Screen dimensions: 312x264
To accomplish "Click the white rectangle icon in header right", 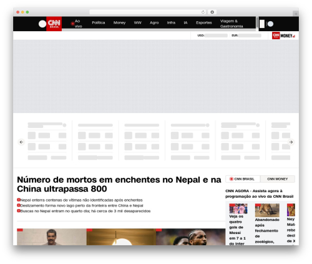I will [x=262, y=24].
